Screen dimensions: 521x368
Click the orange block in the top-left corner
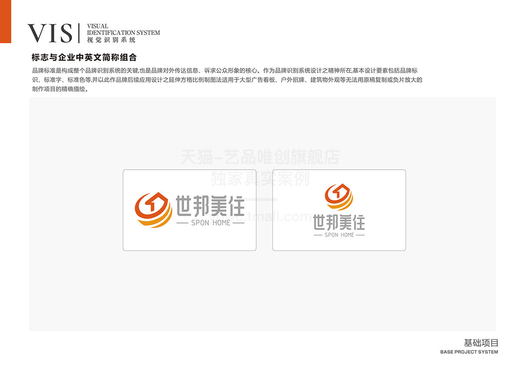tap(5, 21)
